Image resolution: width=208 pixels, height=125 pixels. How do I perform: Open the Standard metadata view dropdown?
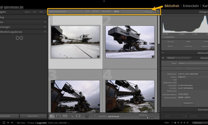tap(179, 58)
